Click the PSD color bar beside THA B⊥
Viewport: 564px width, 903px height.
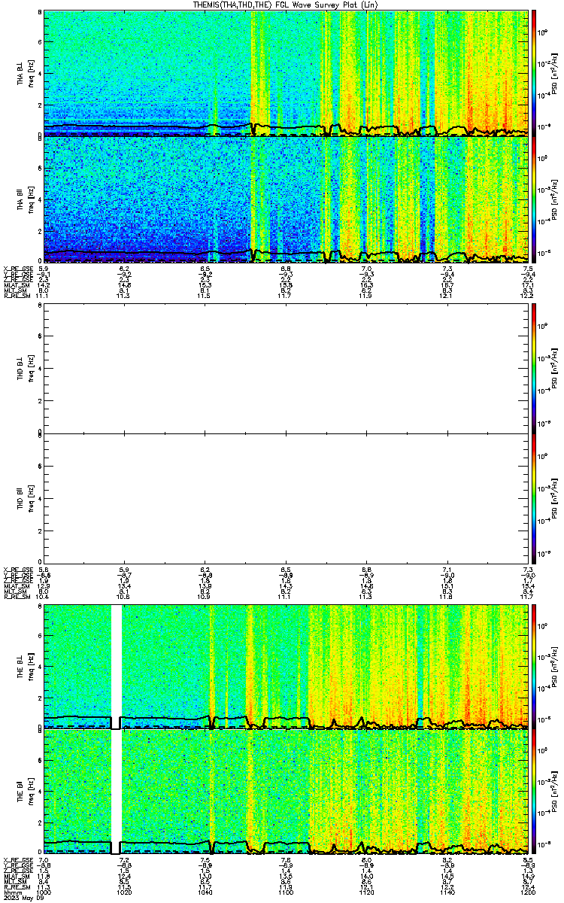(x=535, y=73)
